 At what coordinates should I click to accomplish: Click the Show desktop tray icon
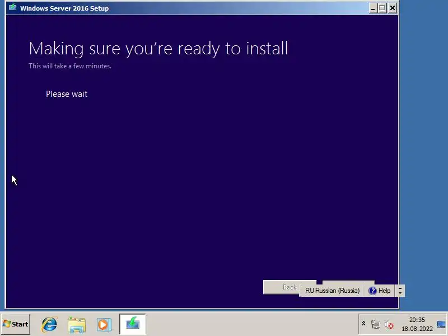tap(442, 324)
